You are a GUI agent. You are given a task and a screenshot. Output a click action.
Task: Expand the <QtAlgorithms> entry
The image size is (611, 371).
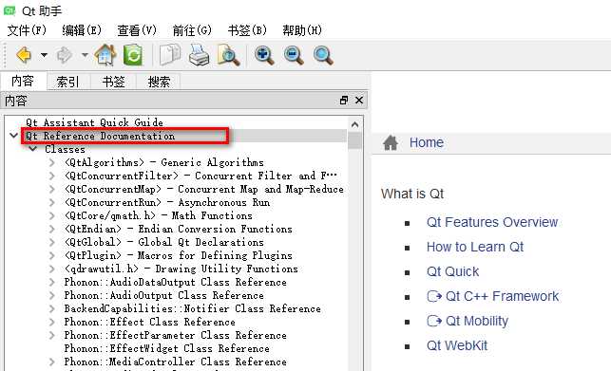(52, 162)
